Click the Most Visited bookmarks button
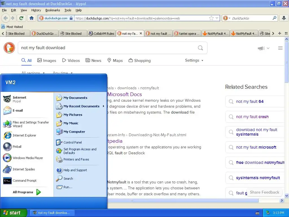 click(12, 27)
